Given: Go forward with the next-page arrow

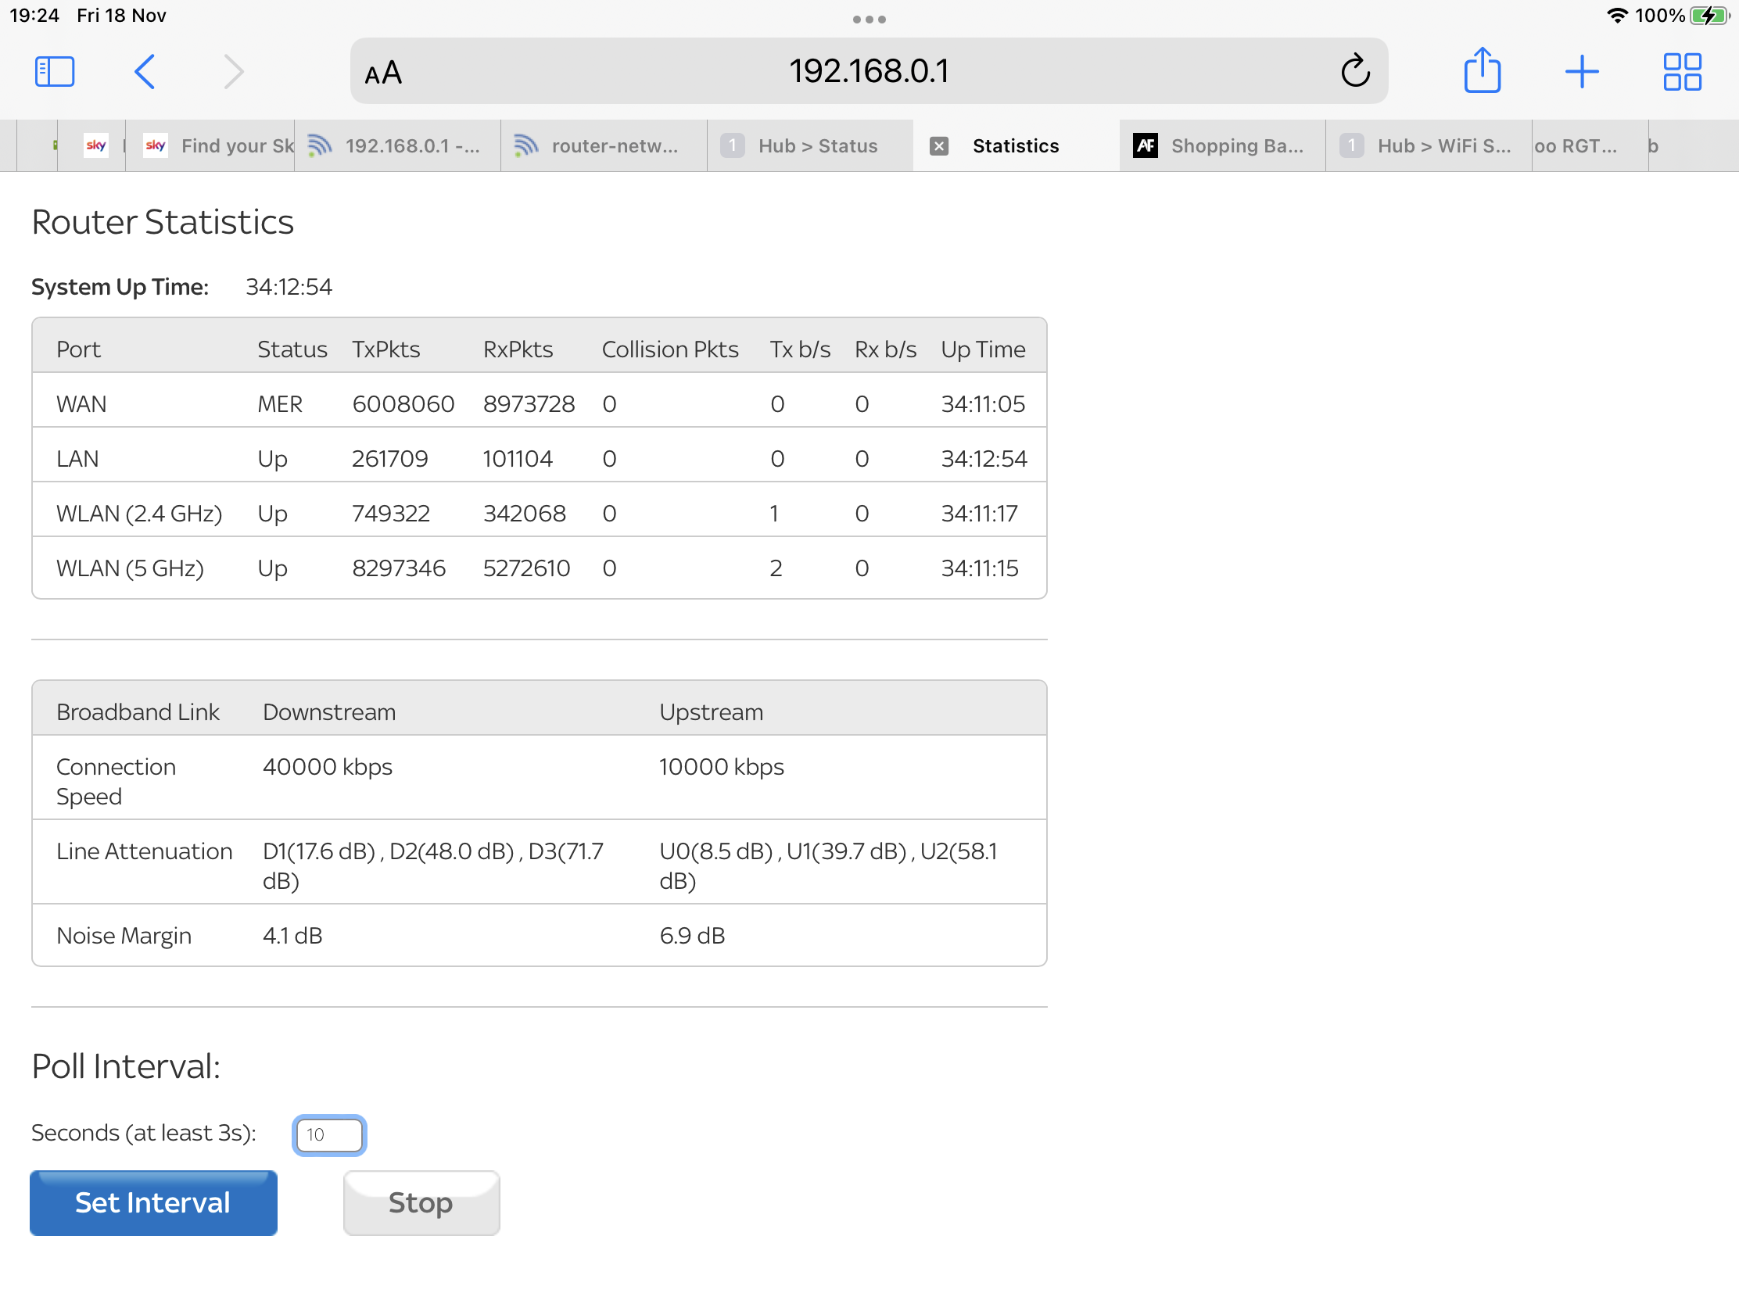Looking at the screenshot, I should 234,71.
